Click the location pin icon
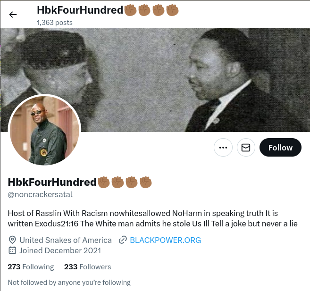Viewport: 310px width, 291px height. (12, 240)
